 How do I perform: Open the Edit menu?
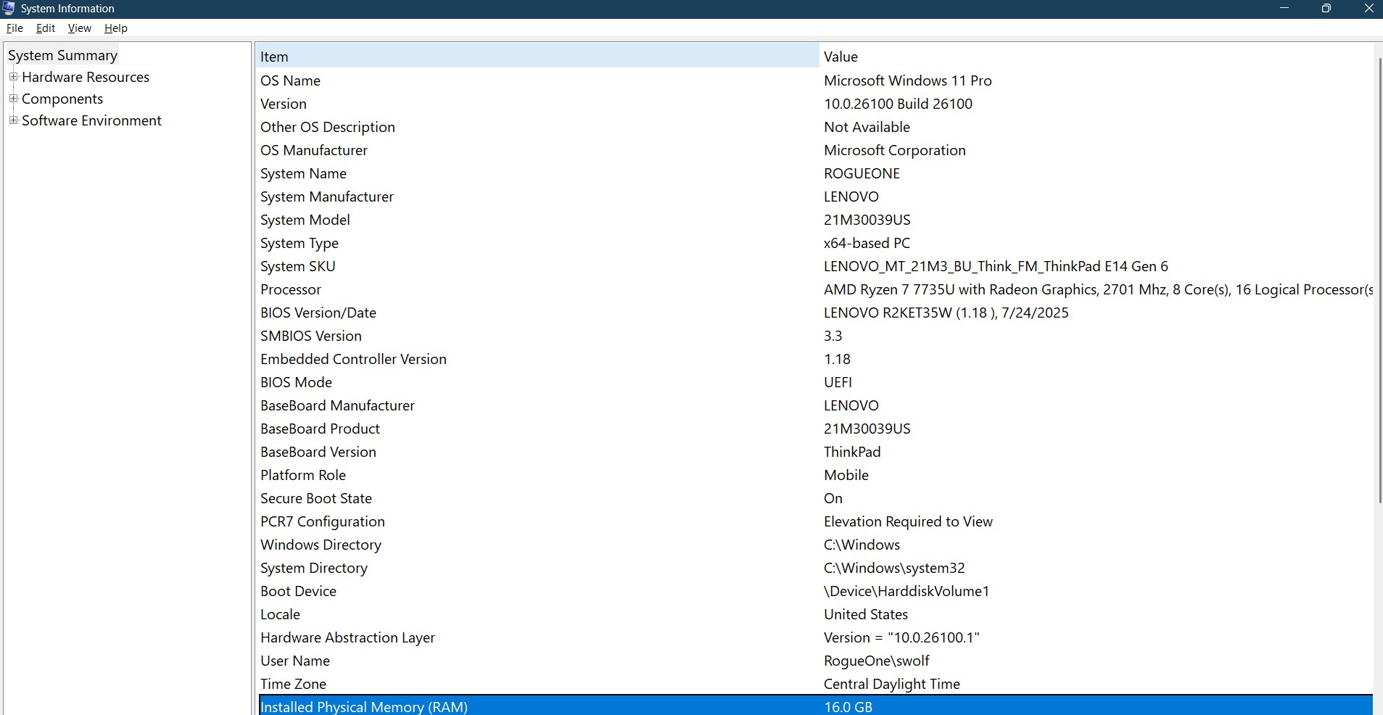point(45,28)
